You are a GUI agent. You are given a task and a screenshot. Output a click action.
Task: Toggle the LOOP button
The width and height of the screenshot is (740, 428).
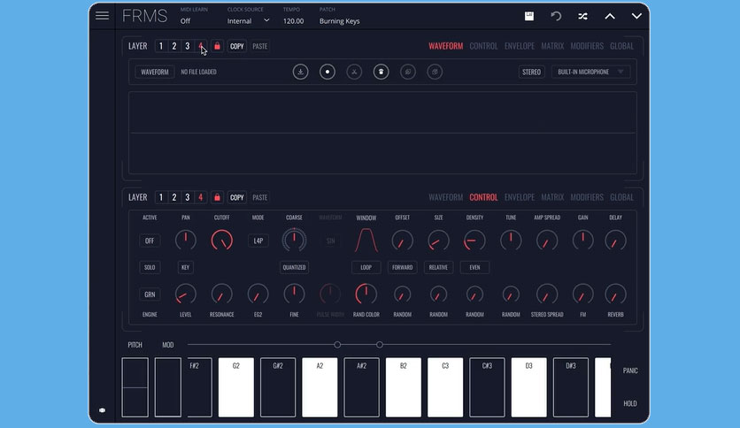[366, 267]
